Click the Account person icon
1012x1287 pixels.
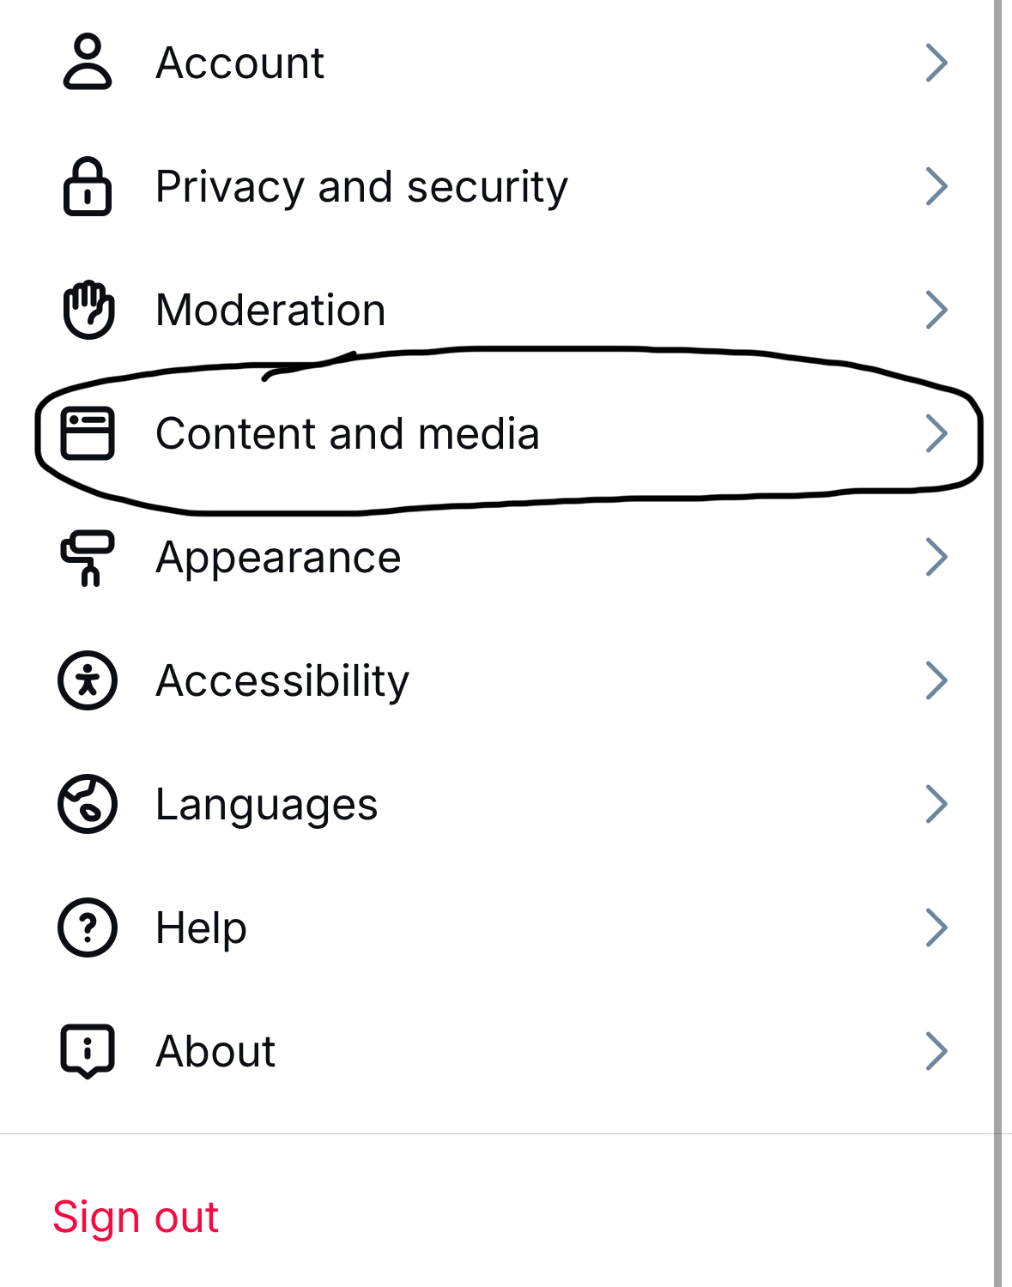pos(88,63)
